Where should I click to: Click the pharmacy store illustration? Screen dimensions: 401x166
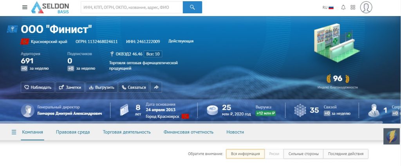click(x=337, y=43)
